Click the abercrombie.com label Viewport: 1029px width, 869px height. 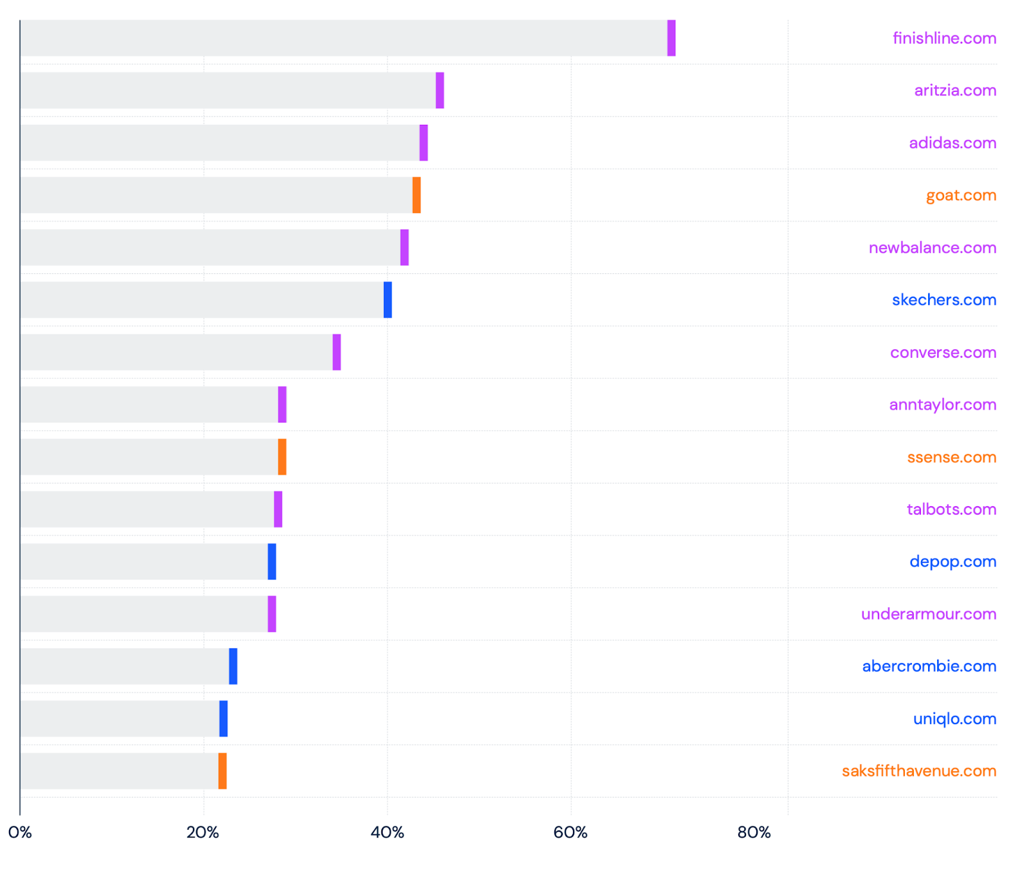[929, 666]
